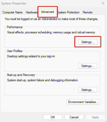Select the Advanced tab

tap(47, 12)
